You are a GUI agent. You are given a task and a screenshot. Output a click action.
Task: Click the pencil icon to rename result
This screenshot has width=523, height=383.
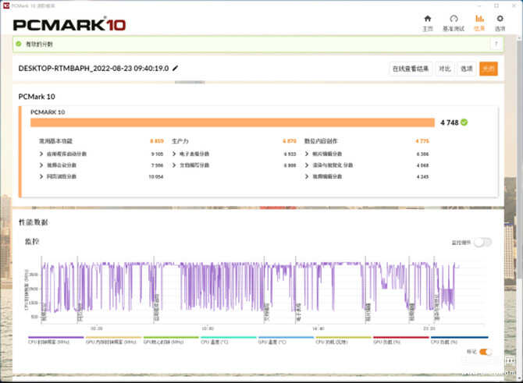point(175,68)
